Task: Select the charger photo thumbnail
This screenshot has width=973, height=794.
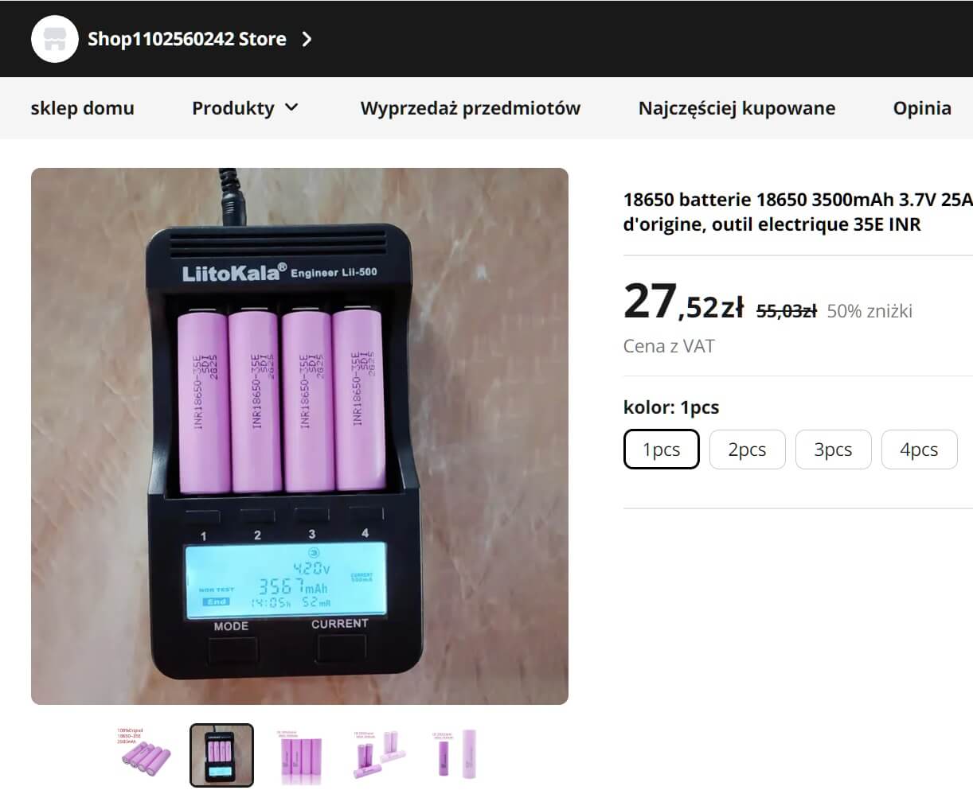Action: click(221, 755)
